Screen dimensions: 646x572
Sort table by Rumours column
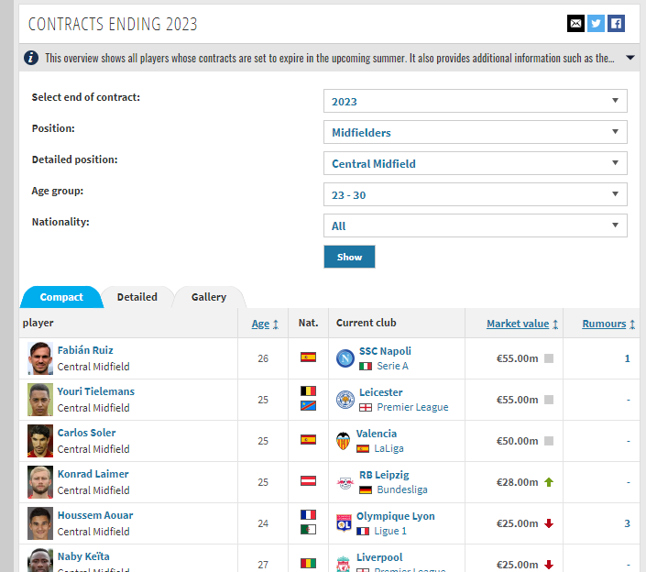[608, 324]
